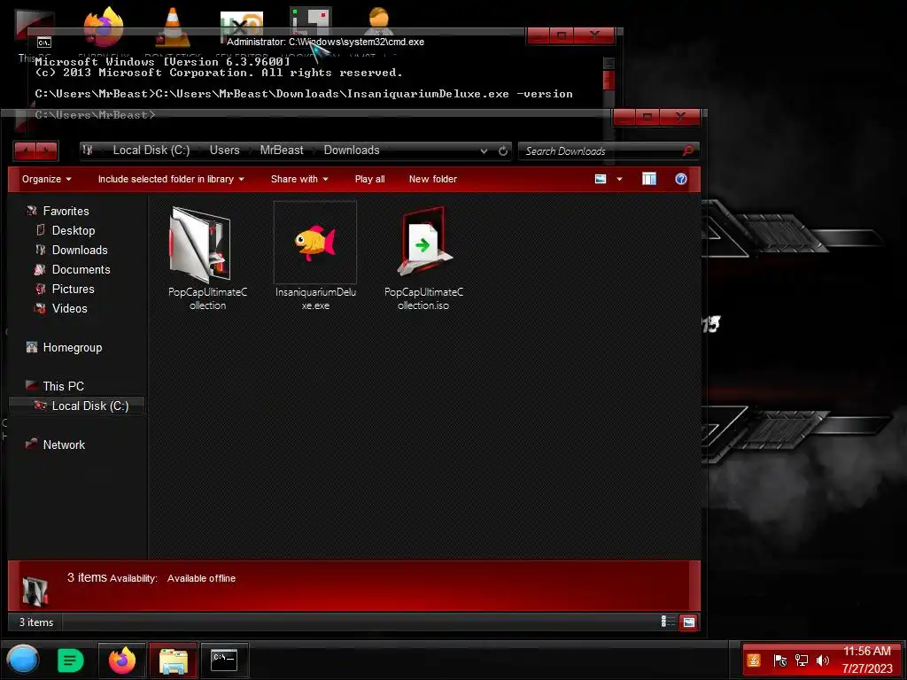Image resolution: width=907 pixels, height=680 pixels.
Task: Open Firefox desktop shortcut icon
Action: (105, 27)
